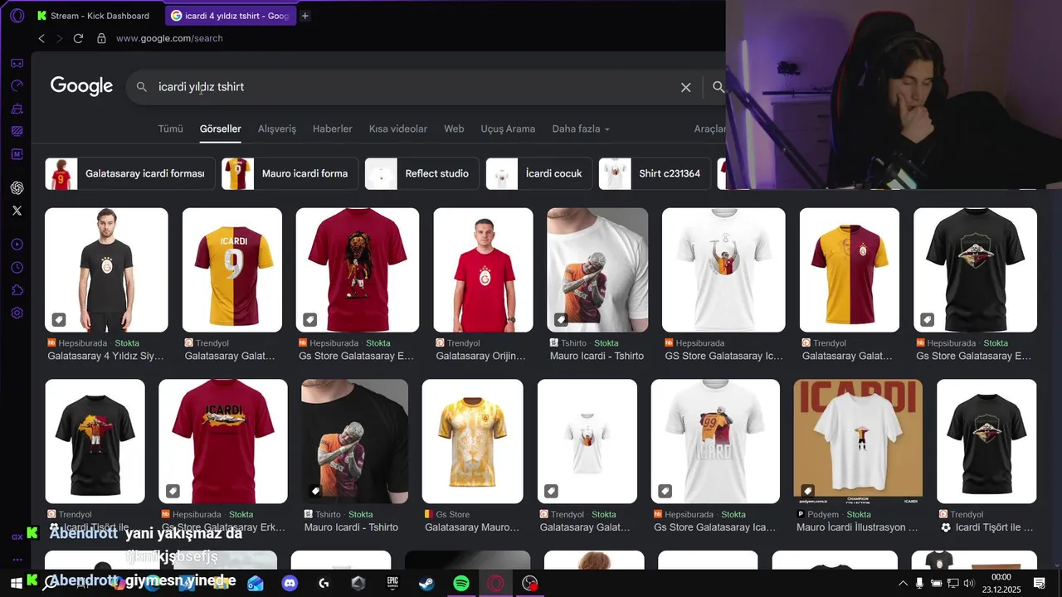Click the boxed M sidebar icon

point(17,153)
